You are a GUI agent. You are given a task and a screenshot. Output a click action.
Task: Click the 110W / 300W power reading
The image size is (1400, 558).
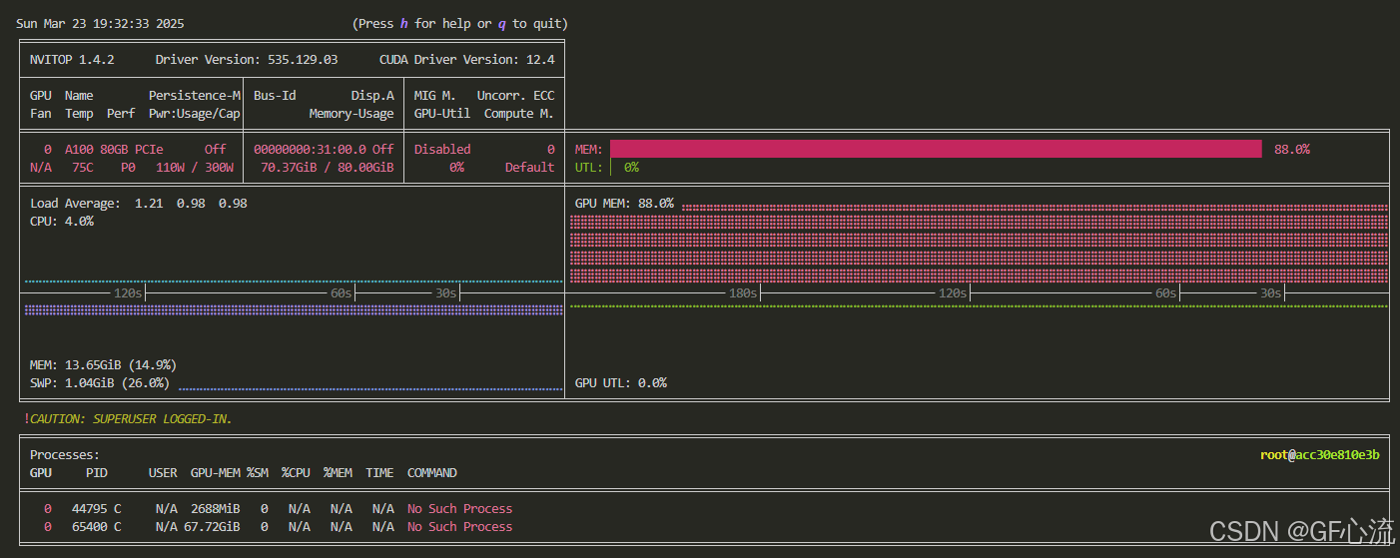point(195,168)
